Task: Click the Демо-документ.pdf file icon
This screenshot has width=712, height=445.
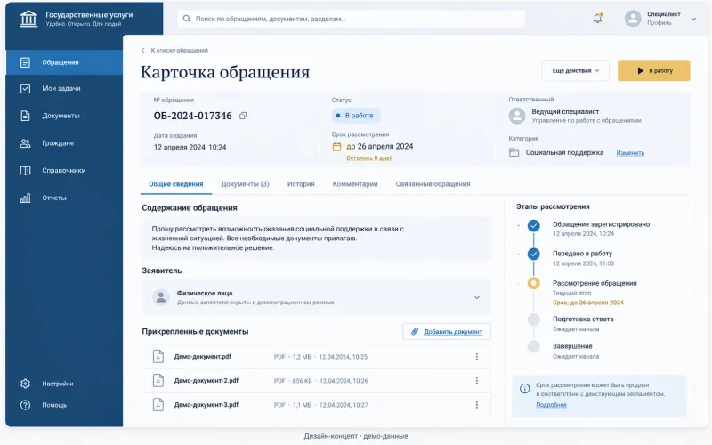Action: pos(158,357)
